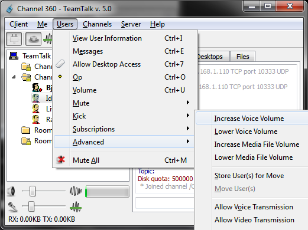Close the TeamTalk window
Viewport: 308px width, 230px height.
click(289, 6)
